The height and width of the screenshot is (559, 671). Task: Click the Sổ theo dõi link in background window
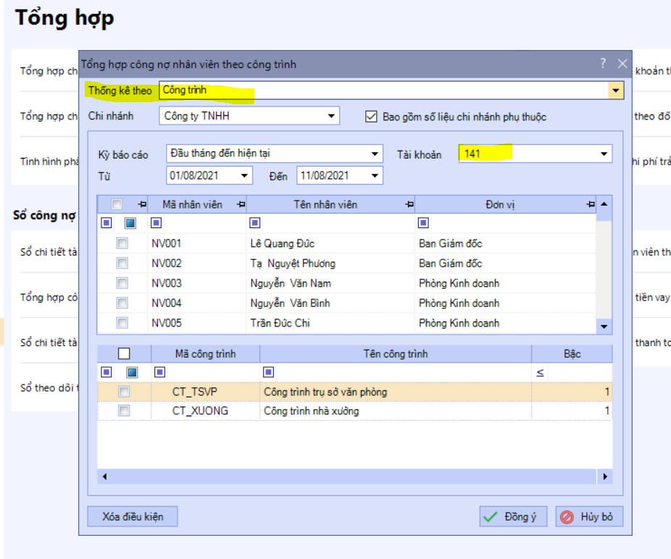coord(49,387)
